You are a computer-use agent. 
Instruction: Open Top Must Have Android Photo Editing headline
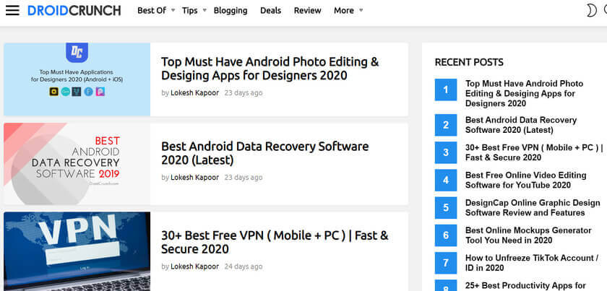point(270,69)
